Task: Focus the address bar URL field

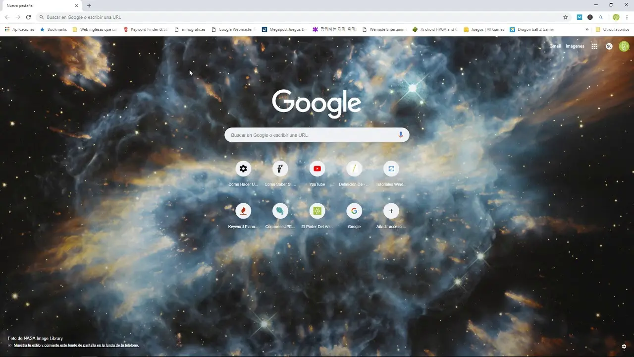Action: [303, 17]
